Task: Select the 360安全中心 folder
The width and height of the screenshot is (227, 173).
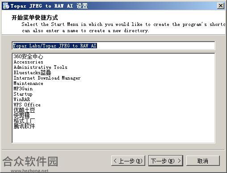Action: click(28, 56)
